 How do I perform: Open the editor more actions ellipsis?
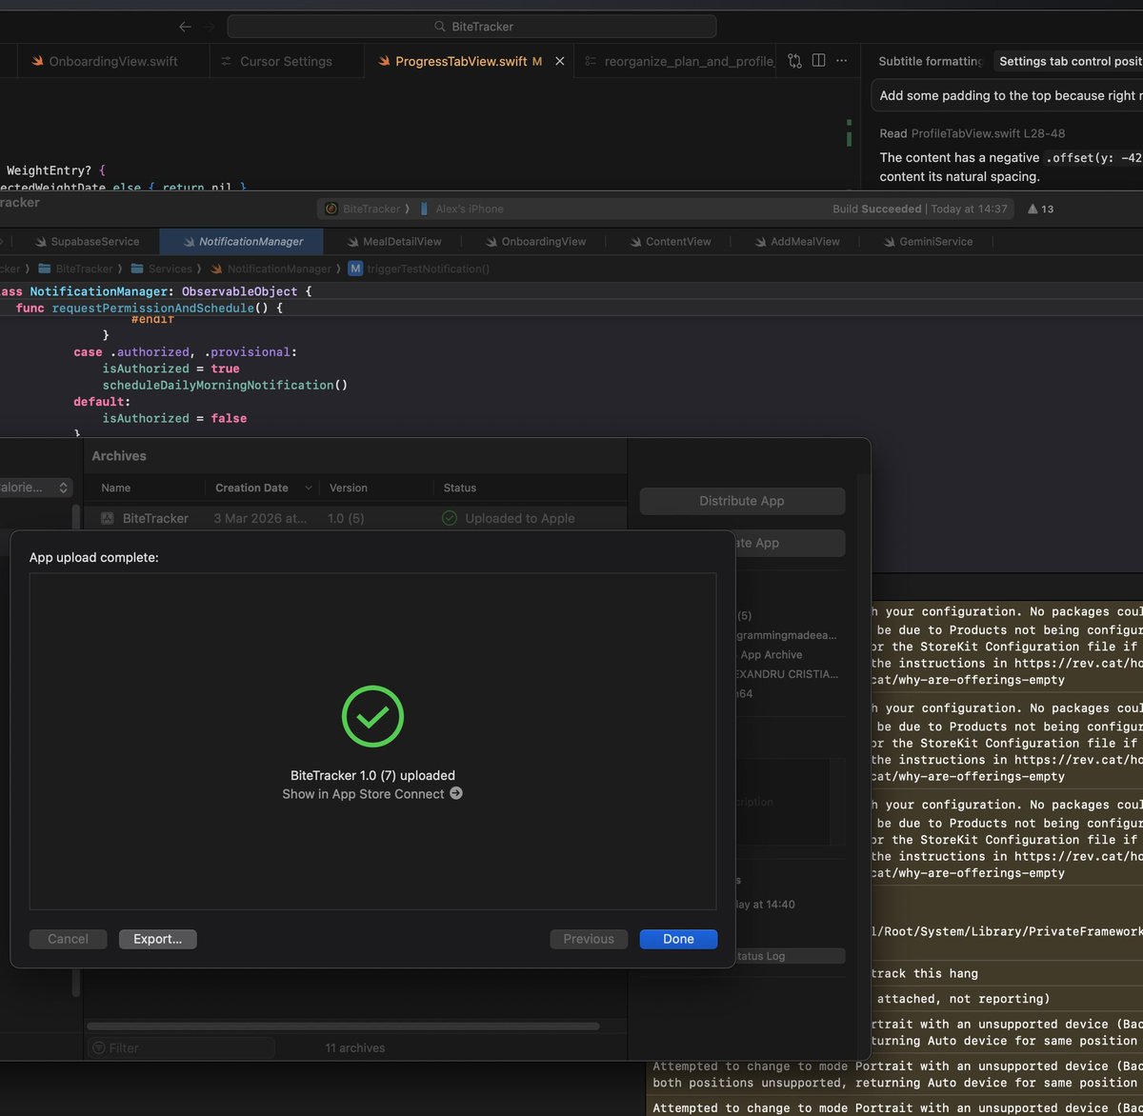841,61
